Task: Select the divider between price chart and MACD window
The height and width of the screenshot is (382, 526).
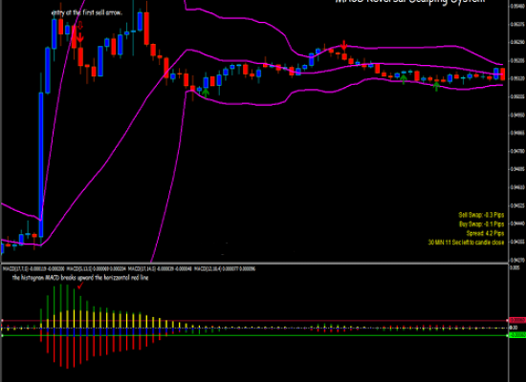Action: (254, 264)
